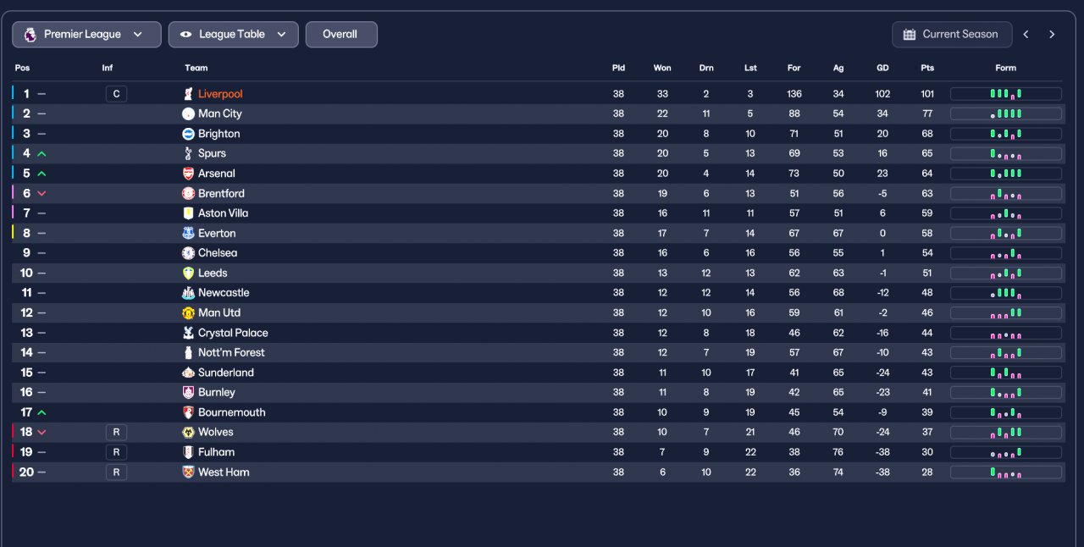Sort table by Pts column header

point(927,68)
